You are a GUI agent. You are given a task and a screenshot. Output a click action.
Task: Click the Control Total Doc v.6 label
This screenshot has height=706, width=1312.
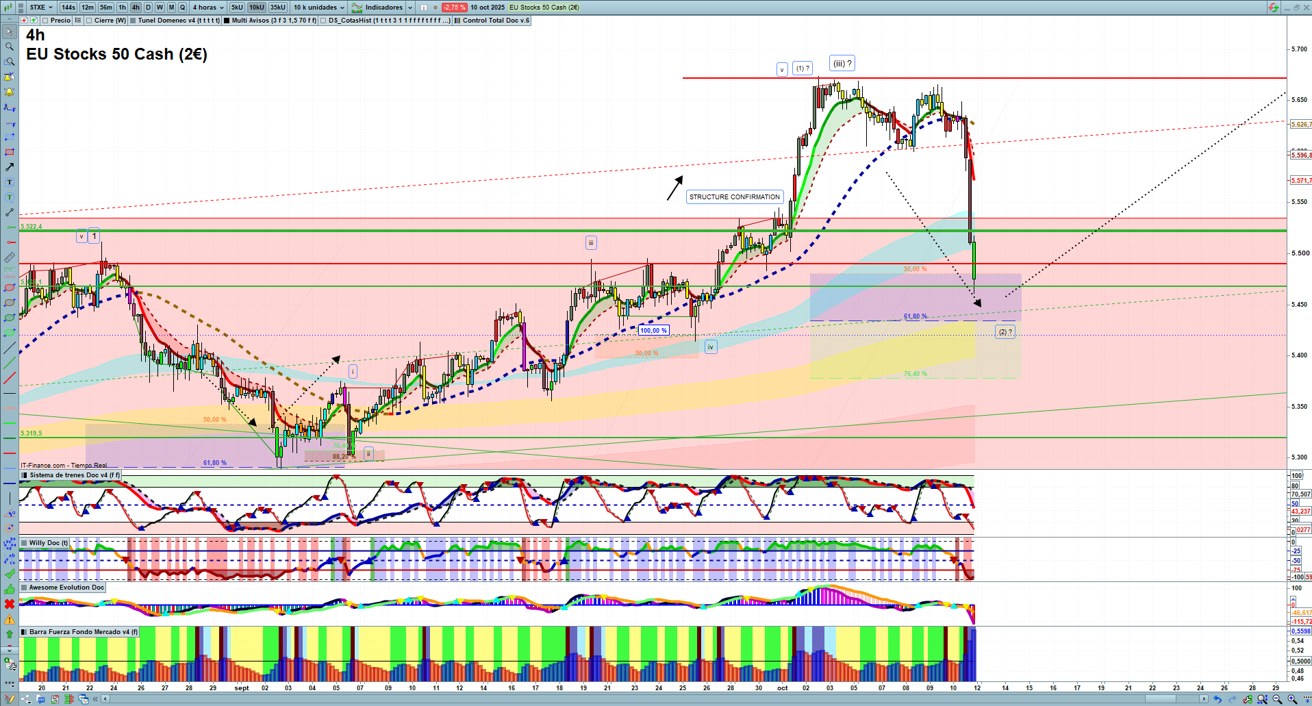[x=496, y=21]
